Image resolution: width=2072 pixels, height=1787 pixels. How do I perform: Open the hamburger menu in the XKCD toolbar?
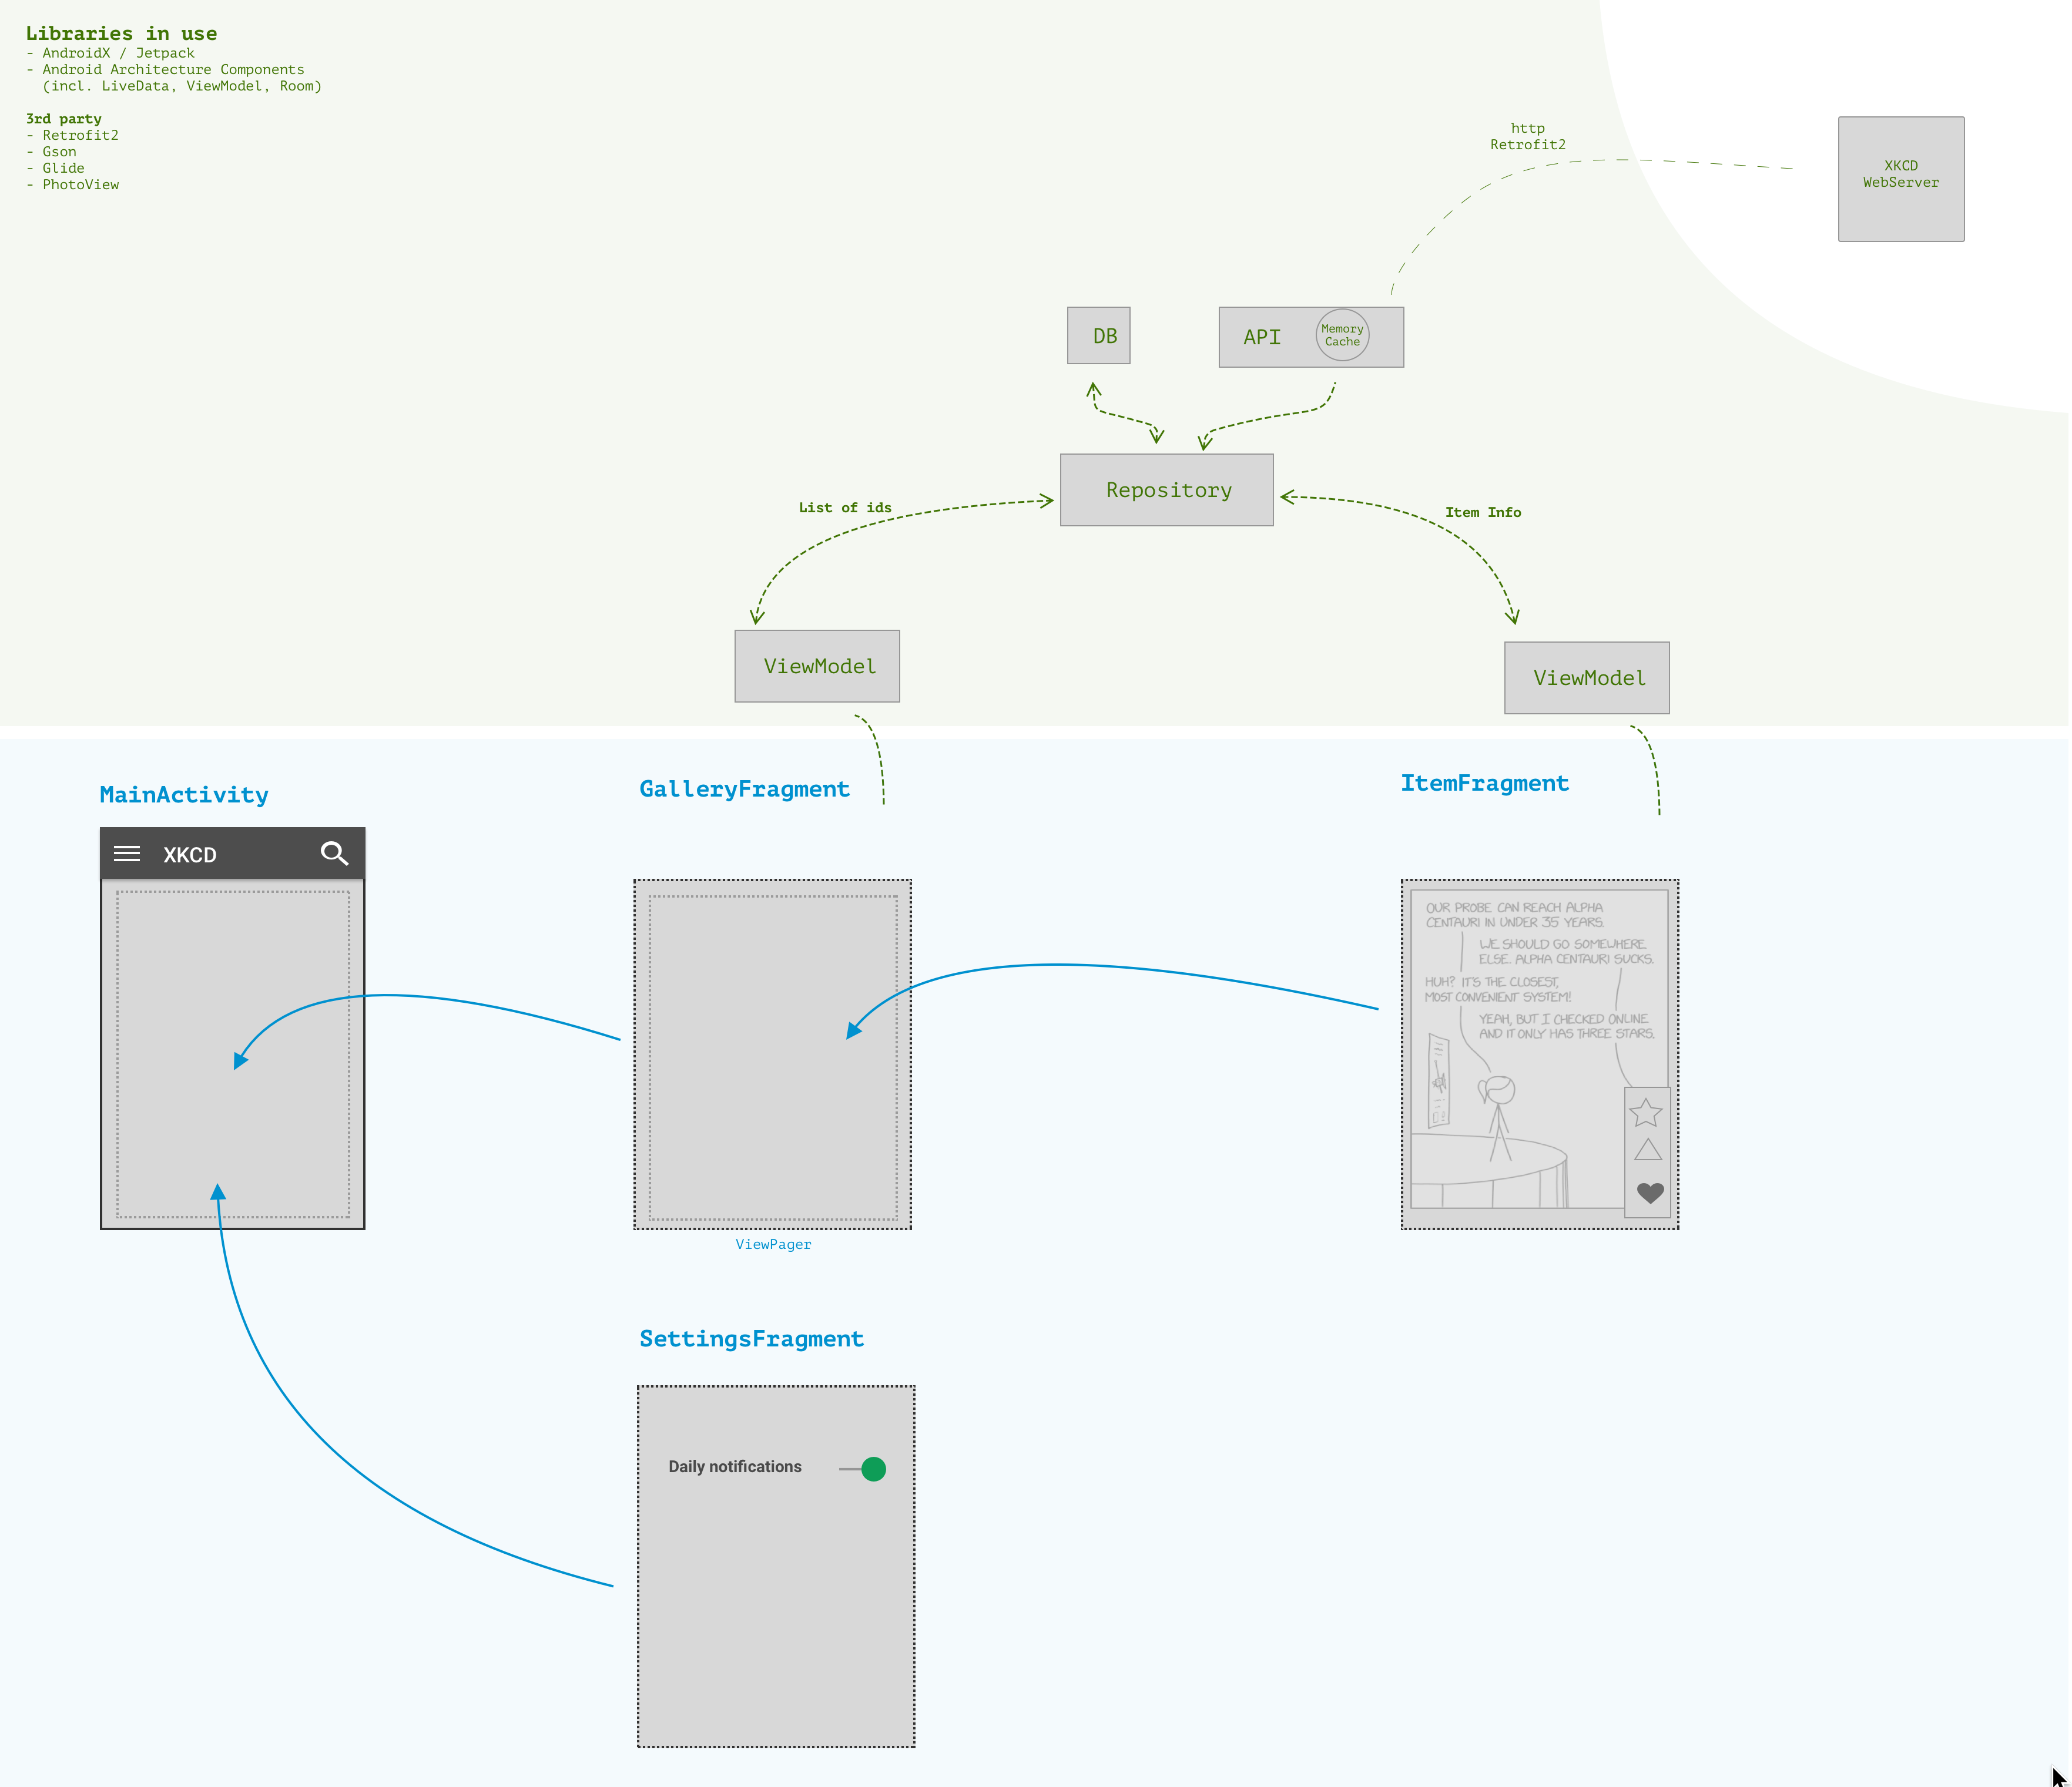coord(127,854)
